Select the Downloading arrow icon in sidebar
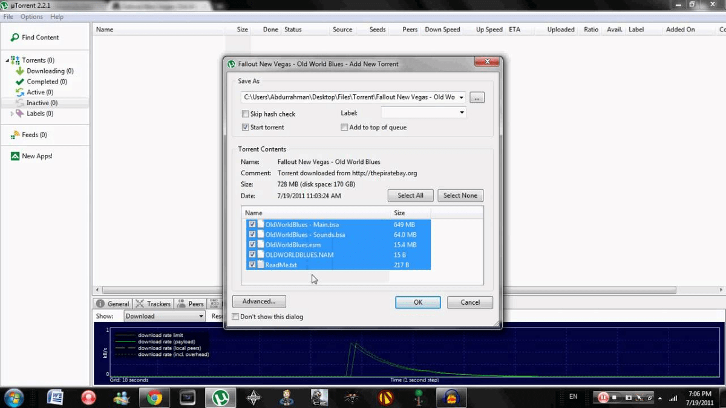726x408 pixels. tap(20, 71)
